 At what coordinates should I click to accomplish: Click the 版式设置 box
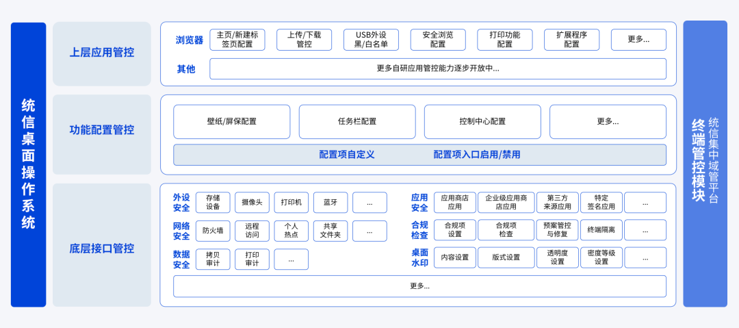pos(506,257)
